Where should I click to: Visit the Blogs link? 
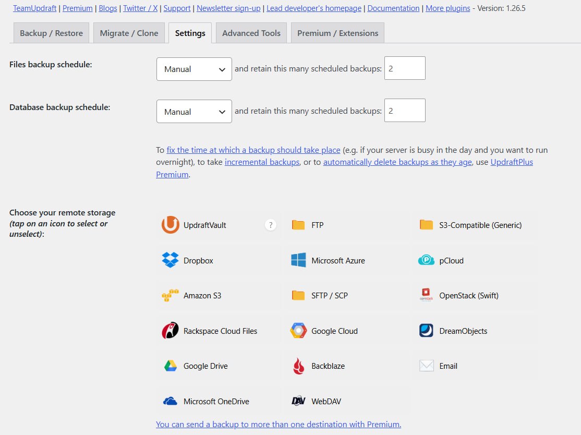click(x=108, y=8)
